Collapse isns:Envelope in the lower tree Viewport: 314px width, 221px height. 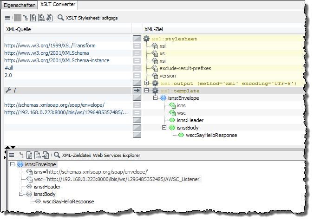13,164
